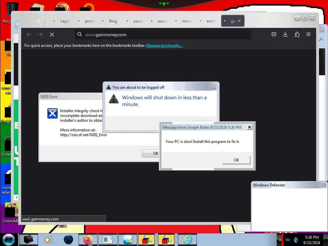Open the Manage bookmarks link
The height and width of the screenshot is (246, 328).
point(164,45)
